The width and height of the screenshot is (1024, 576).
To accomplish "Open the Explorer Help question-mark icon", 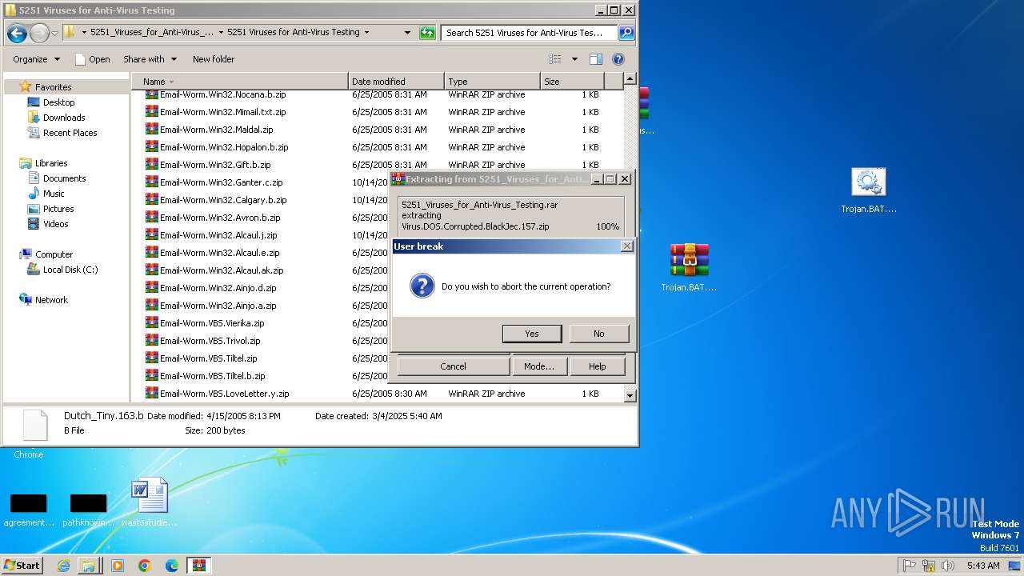I will point(618,59).
